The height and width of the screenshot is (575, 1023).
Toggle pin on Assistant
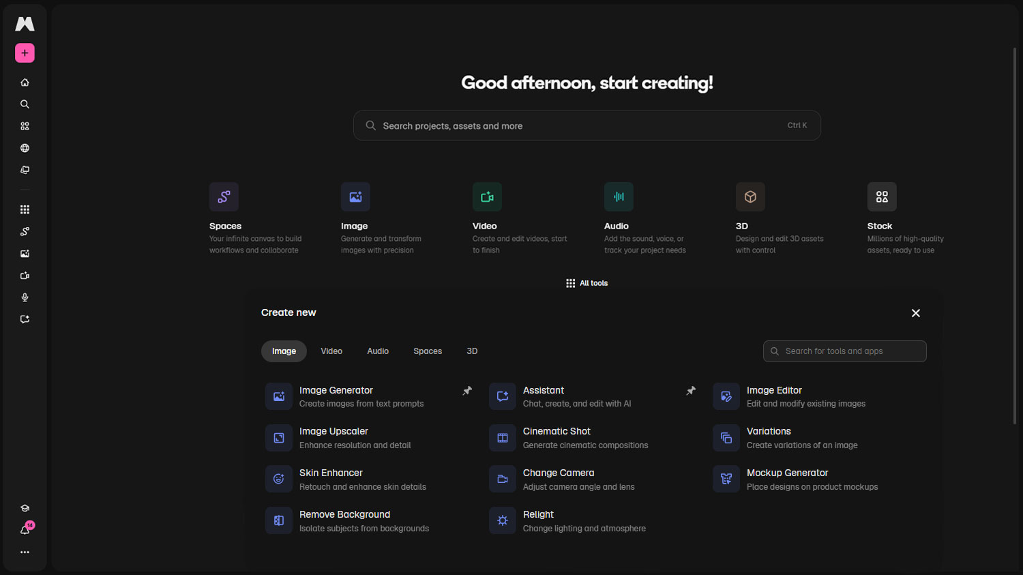click(x=691, y=391)
